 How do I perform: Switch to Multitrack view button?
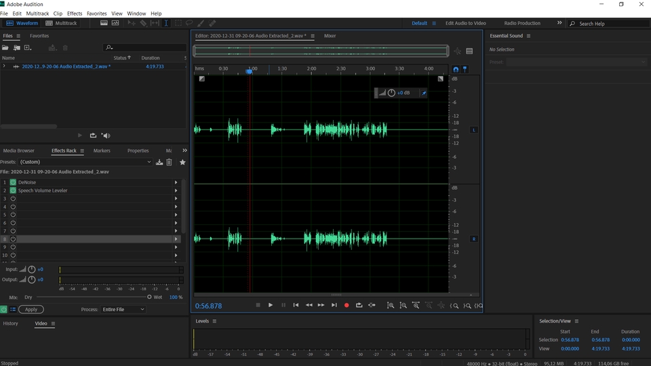(62, 23)
